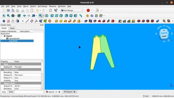Viewport: 174px width, 98px height.
Task: Create a new document
Action: tap(4, 10)
